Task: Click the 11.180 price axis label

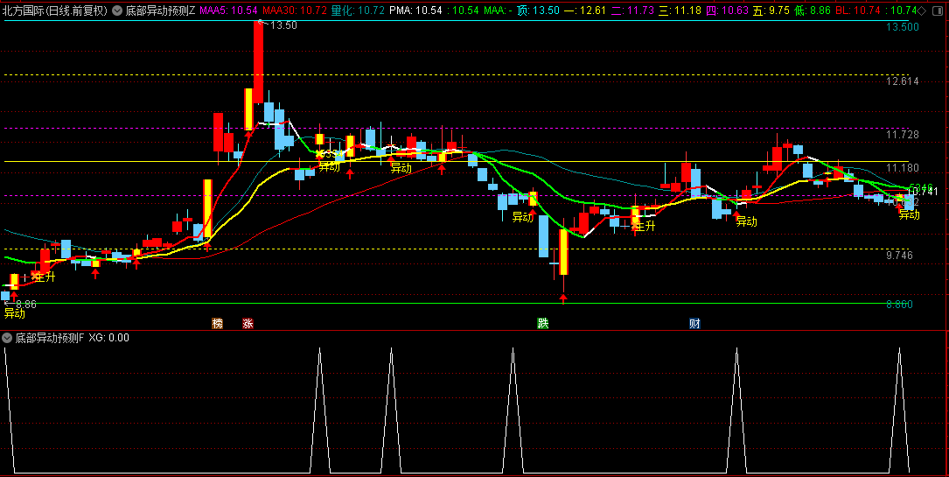Action: pyautogui.click(x=903, y=168)
